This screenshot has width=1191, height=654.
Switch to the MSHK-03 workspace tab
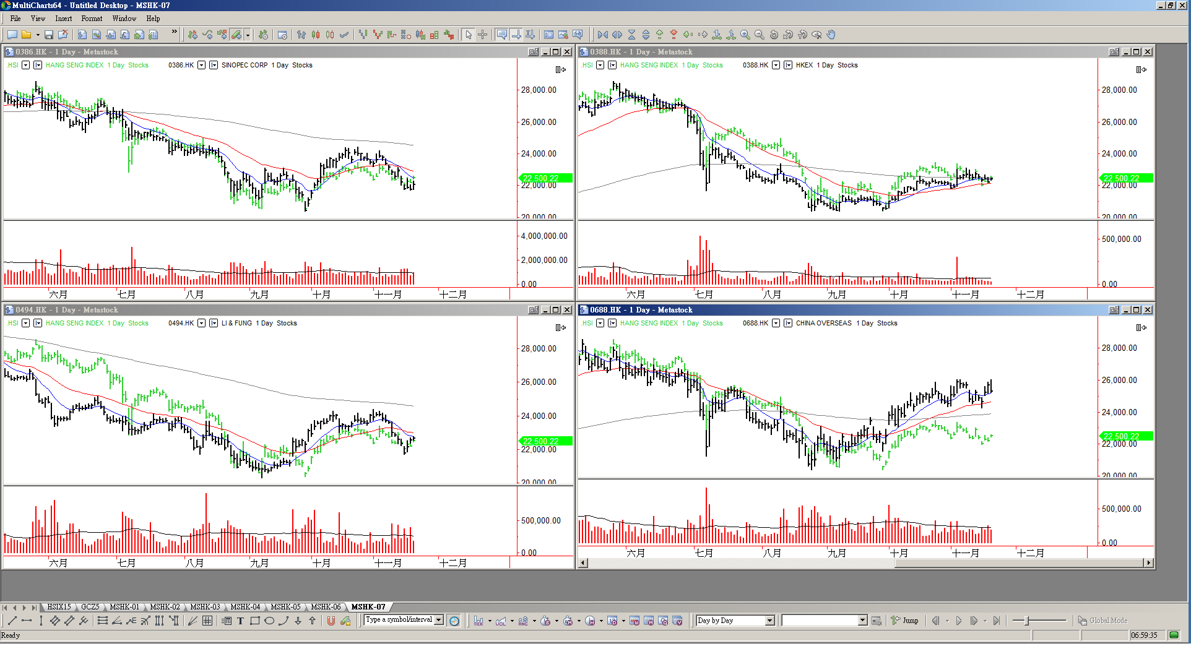pos(205,607)
